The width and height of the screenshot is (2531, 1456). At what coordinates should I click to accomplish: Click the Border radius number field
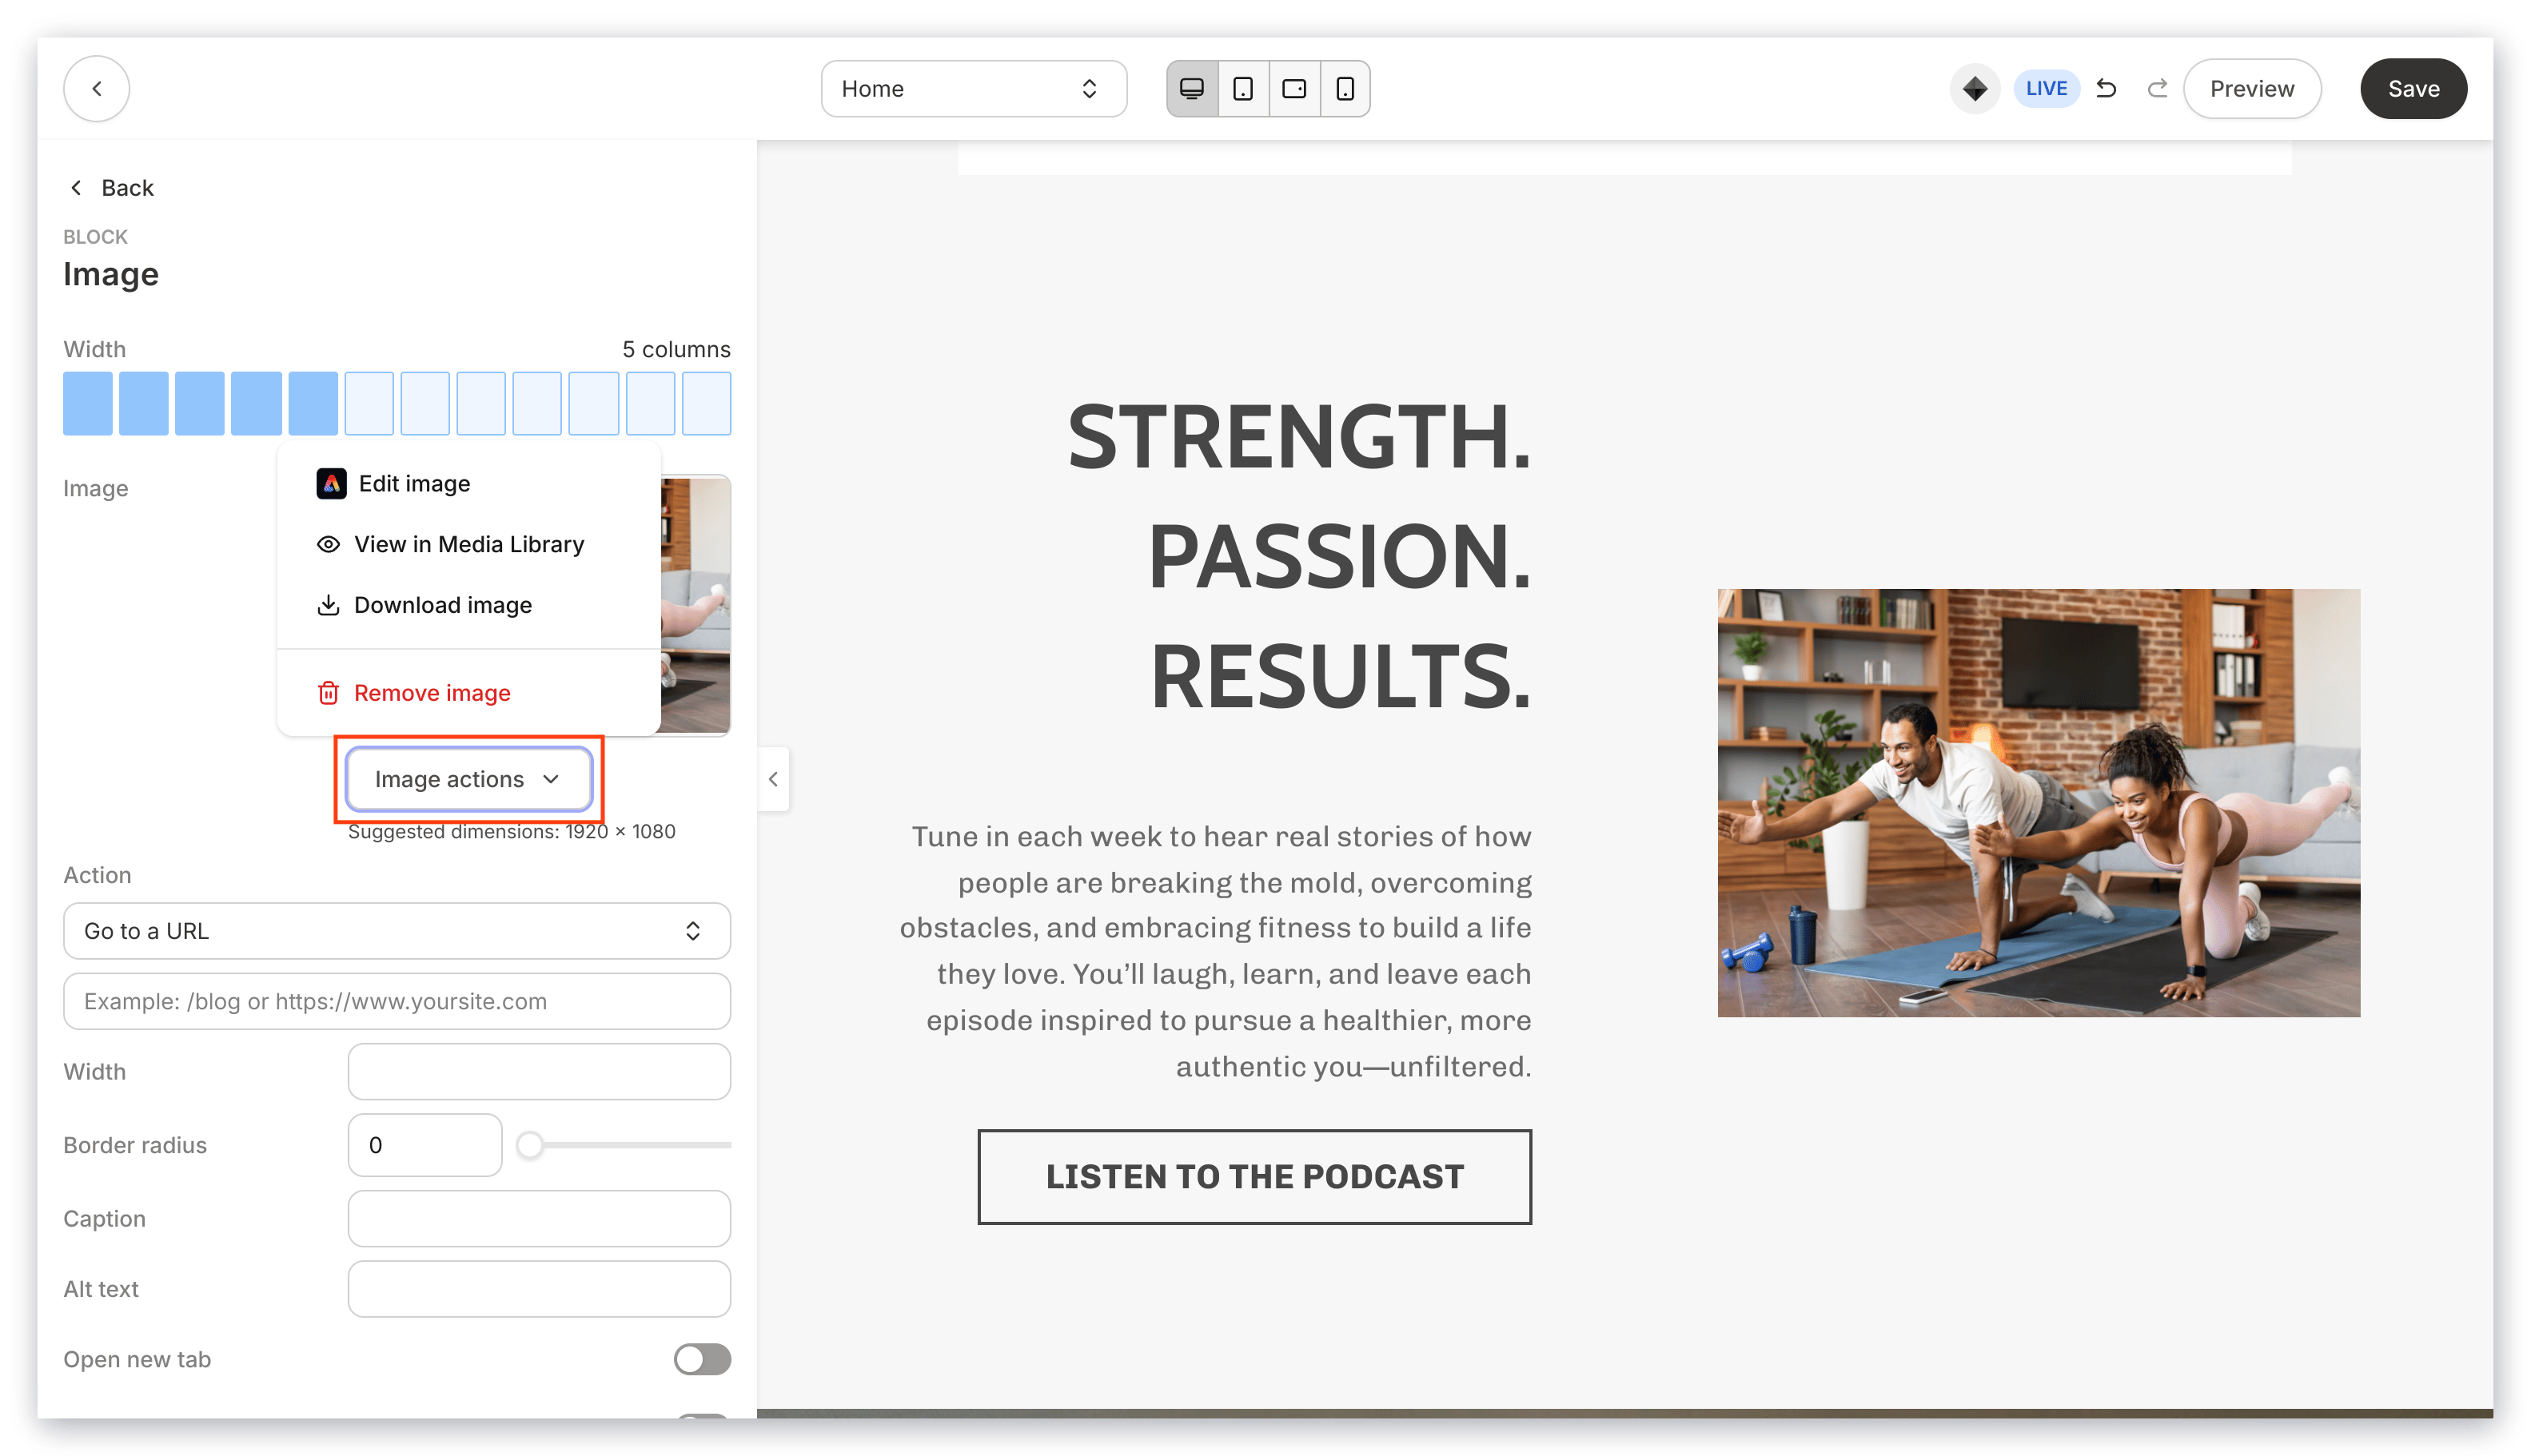point(424,1144)
